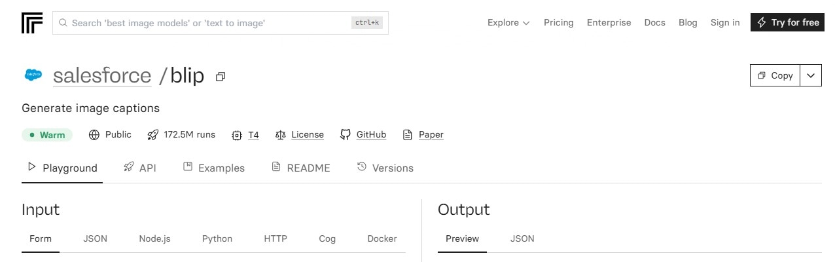Click the Pricing nav link
The image size is (835, 262).
[x=559, y=23]
